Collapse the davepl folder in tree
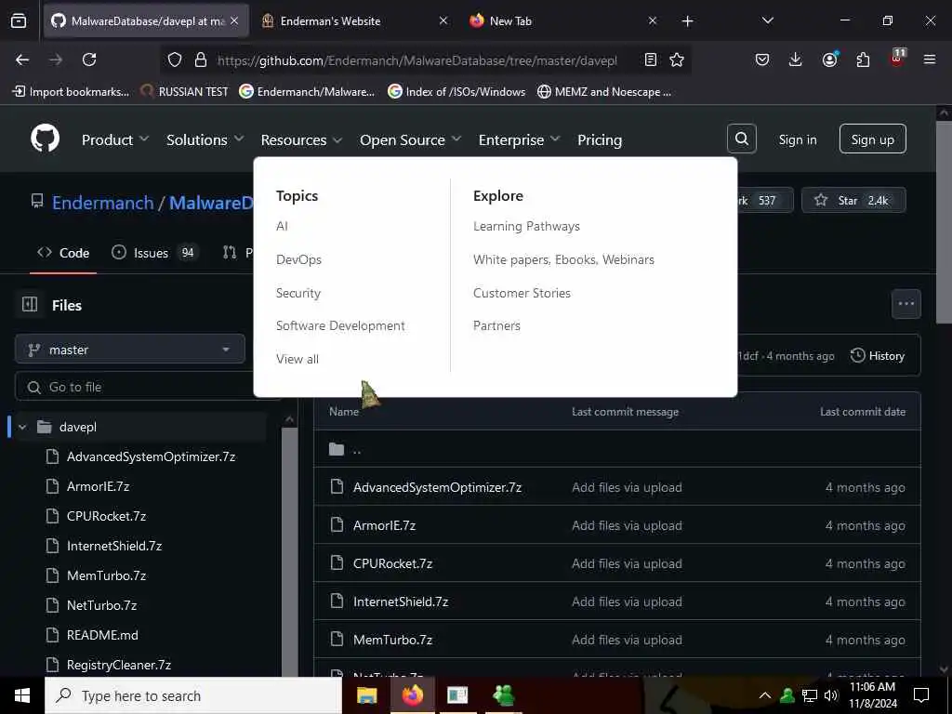Screen dimensions: 952x714 [22, 427]
